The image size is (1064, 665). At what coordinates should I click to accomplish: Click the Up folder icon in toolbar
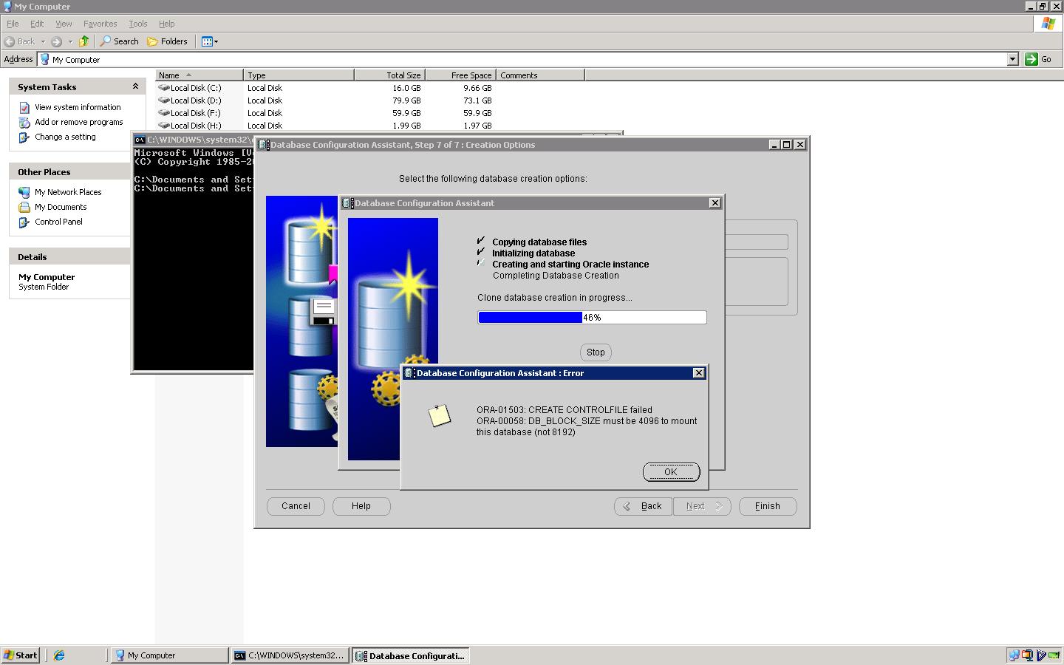coord(83,41)
